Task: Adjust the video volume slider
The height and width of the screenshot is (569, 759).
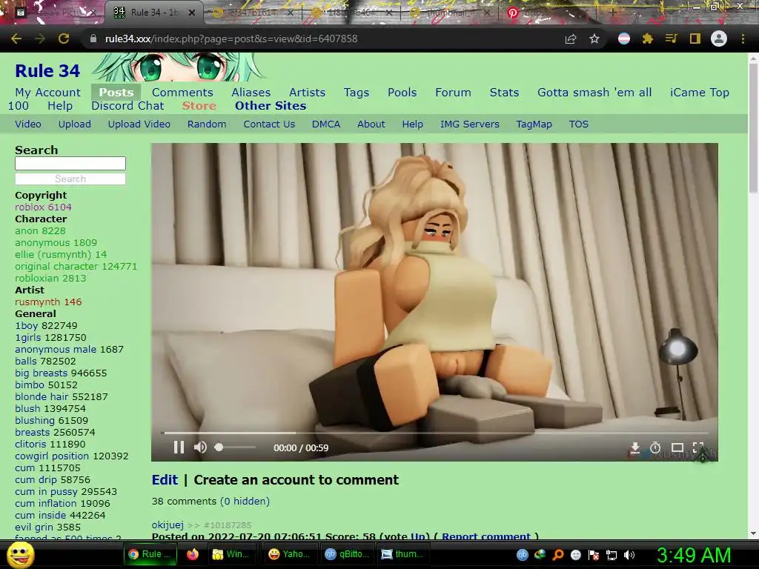Action: pyautogui.click(x=235, y=447)
